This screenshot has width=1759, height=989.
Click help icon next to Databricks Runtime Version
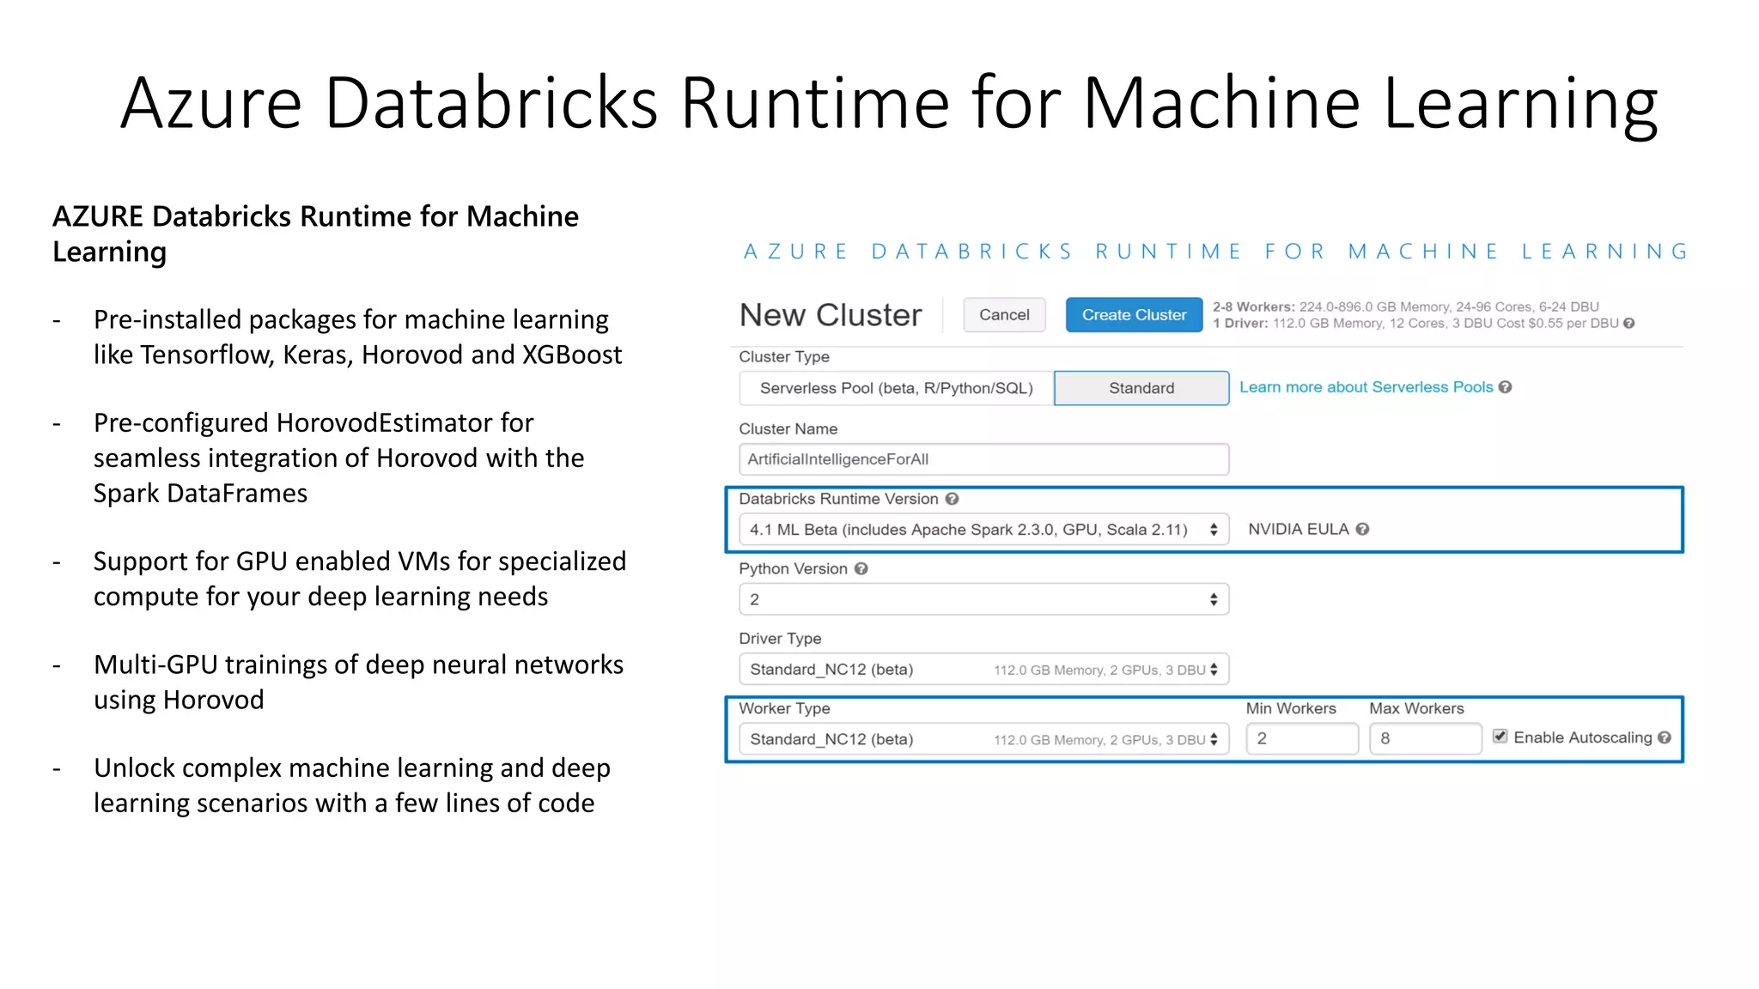952,499
